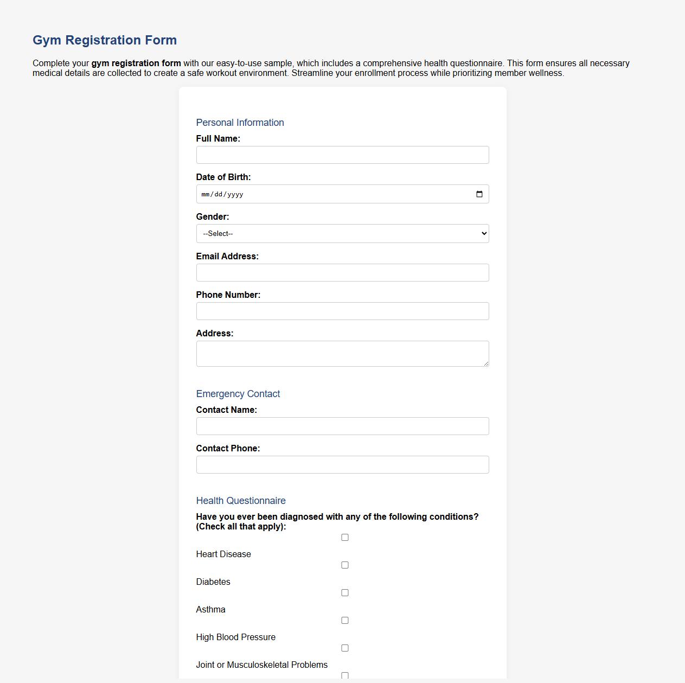Click the Gym Registration Form heading
The height and width of the screenshot is (683, 685).
(104, 40)
